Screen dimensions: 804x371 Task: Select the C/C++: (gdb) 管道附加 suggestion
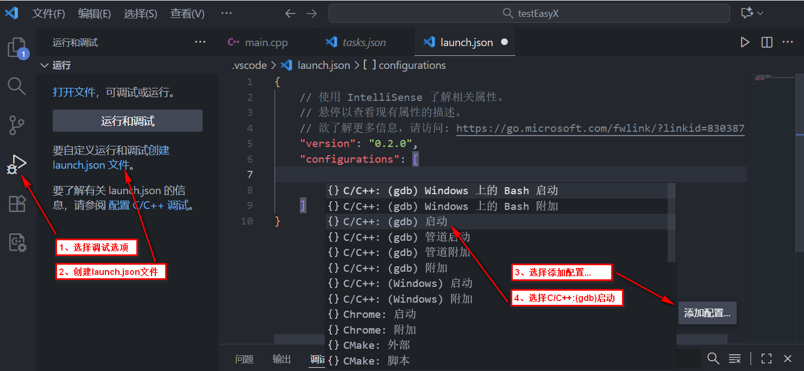(496, 252)
